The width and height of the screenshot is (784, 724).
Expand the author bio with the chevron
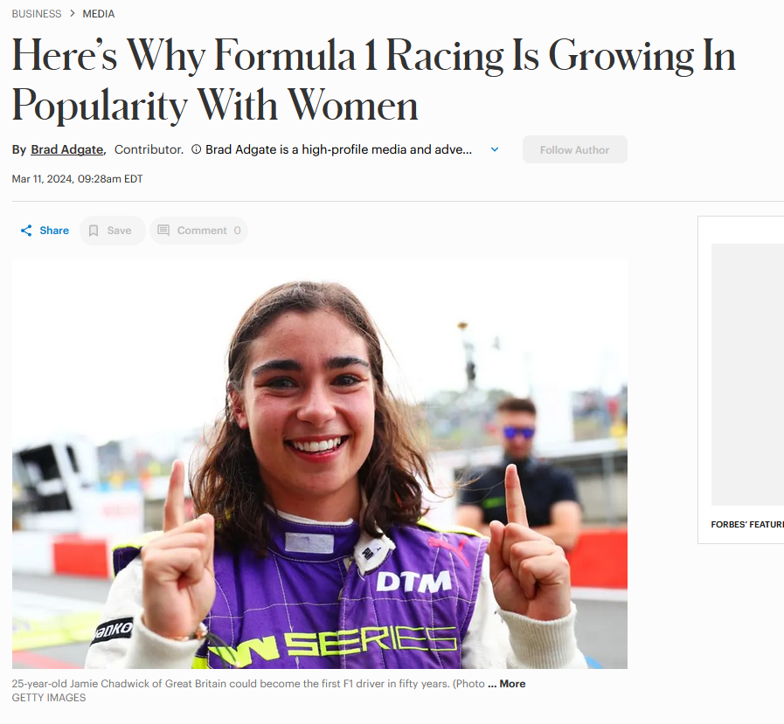pyautogui.click(x=495, y=149)
